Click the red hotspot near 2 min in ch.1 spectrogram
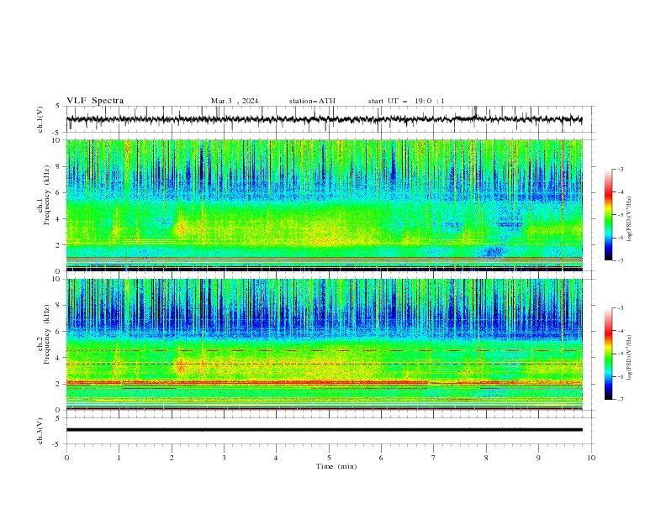 point(182,229)
